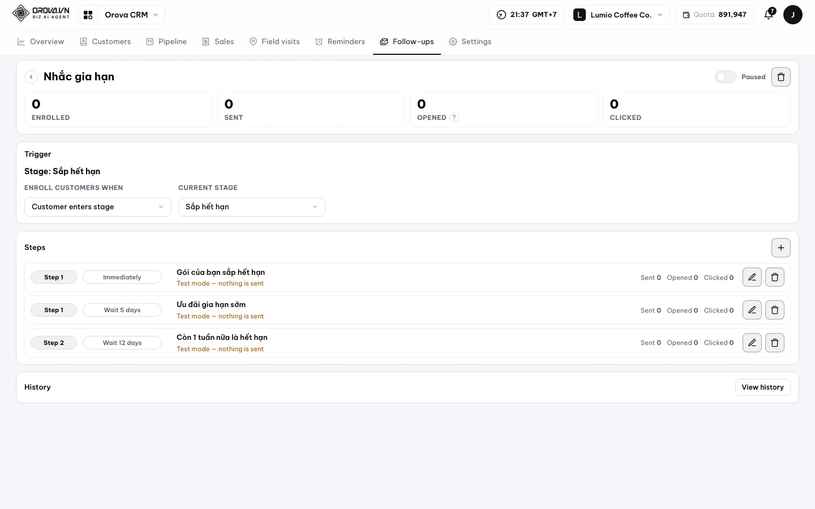Click the View history button
This screenshot has width=815, height=509.
(x=762, y=387)
